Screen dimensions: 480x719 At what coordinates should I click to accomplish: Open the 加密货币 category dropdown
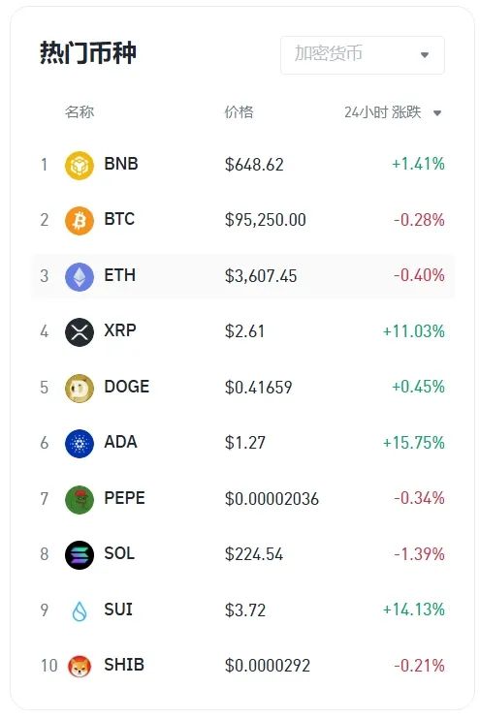[363, 55]
